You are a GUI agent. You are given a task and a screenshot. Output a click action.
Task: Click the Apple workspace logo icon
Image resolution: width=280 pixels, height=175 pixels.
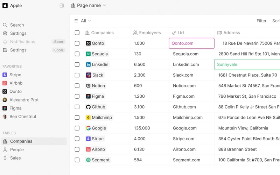pos(5,6)
